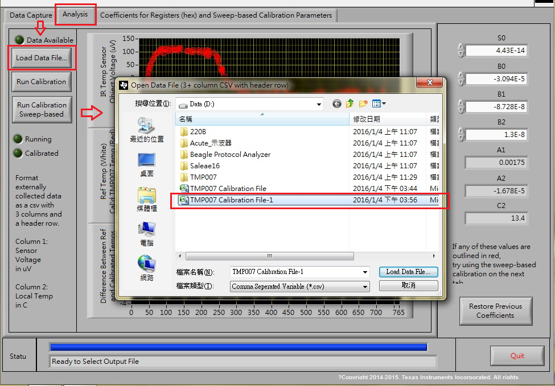This screenshot has height=386, width=555.
Task: Click the A1 field showing 0.00175
Action: 496,163
